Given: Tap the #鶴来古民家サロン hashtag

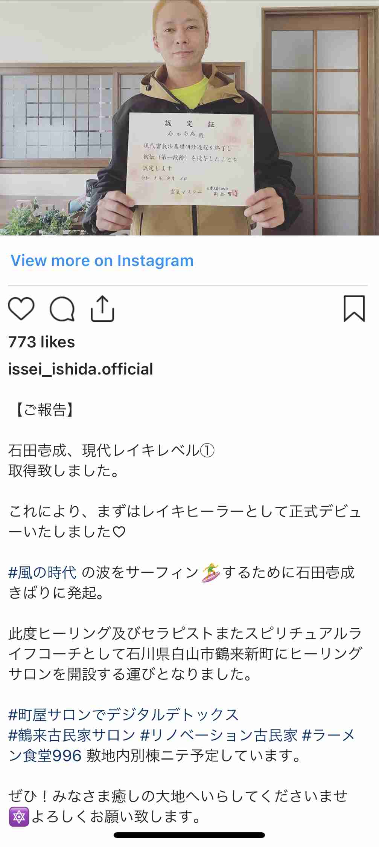Looking at the screenshot, I should 72,735.
